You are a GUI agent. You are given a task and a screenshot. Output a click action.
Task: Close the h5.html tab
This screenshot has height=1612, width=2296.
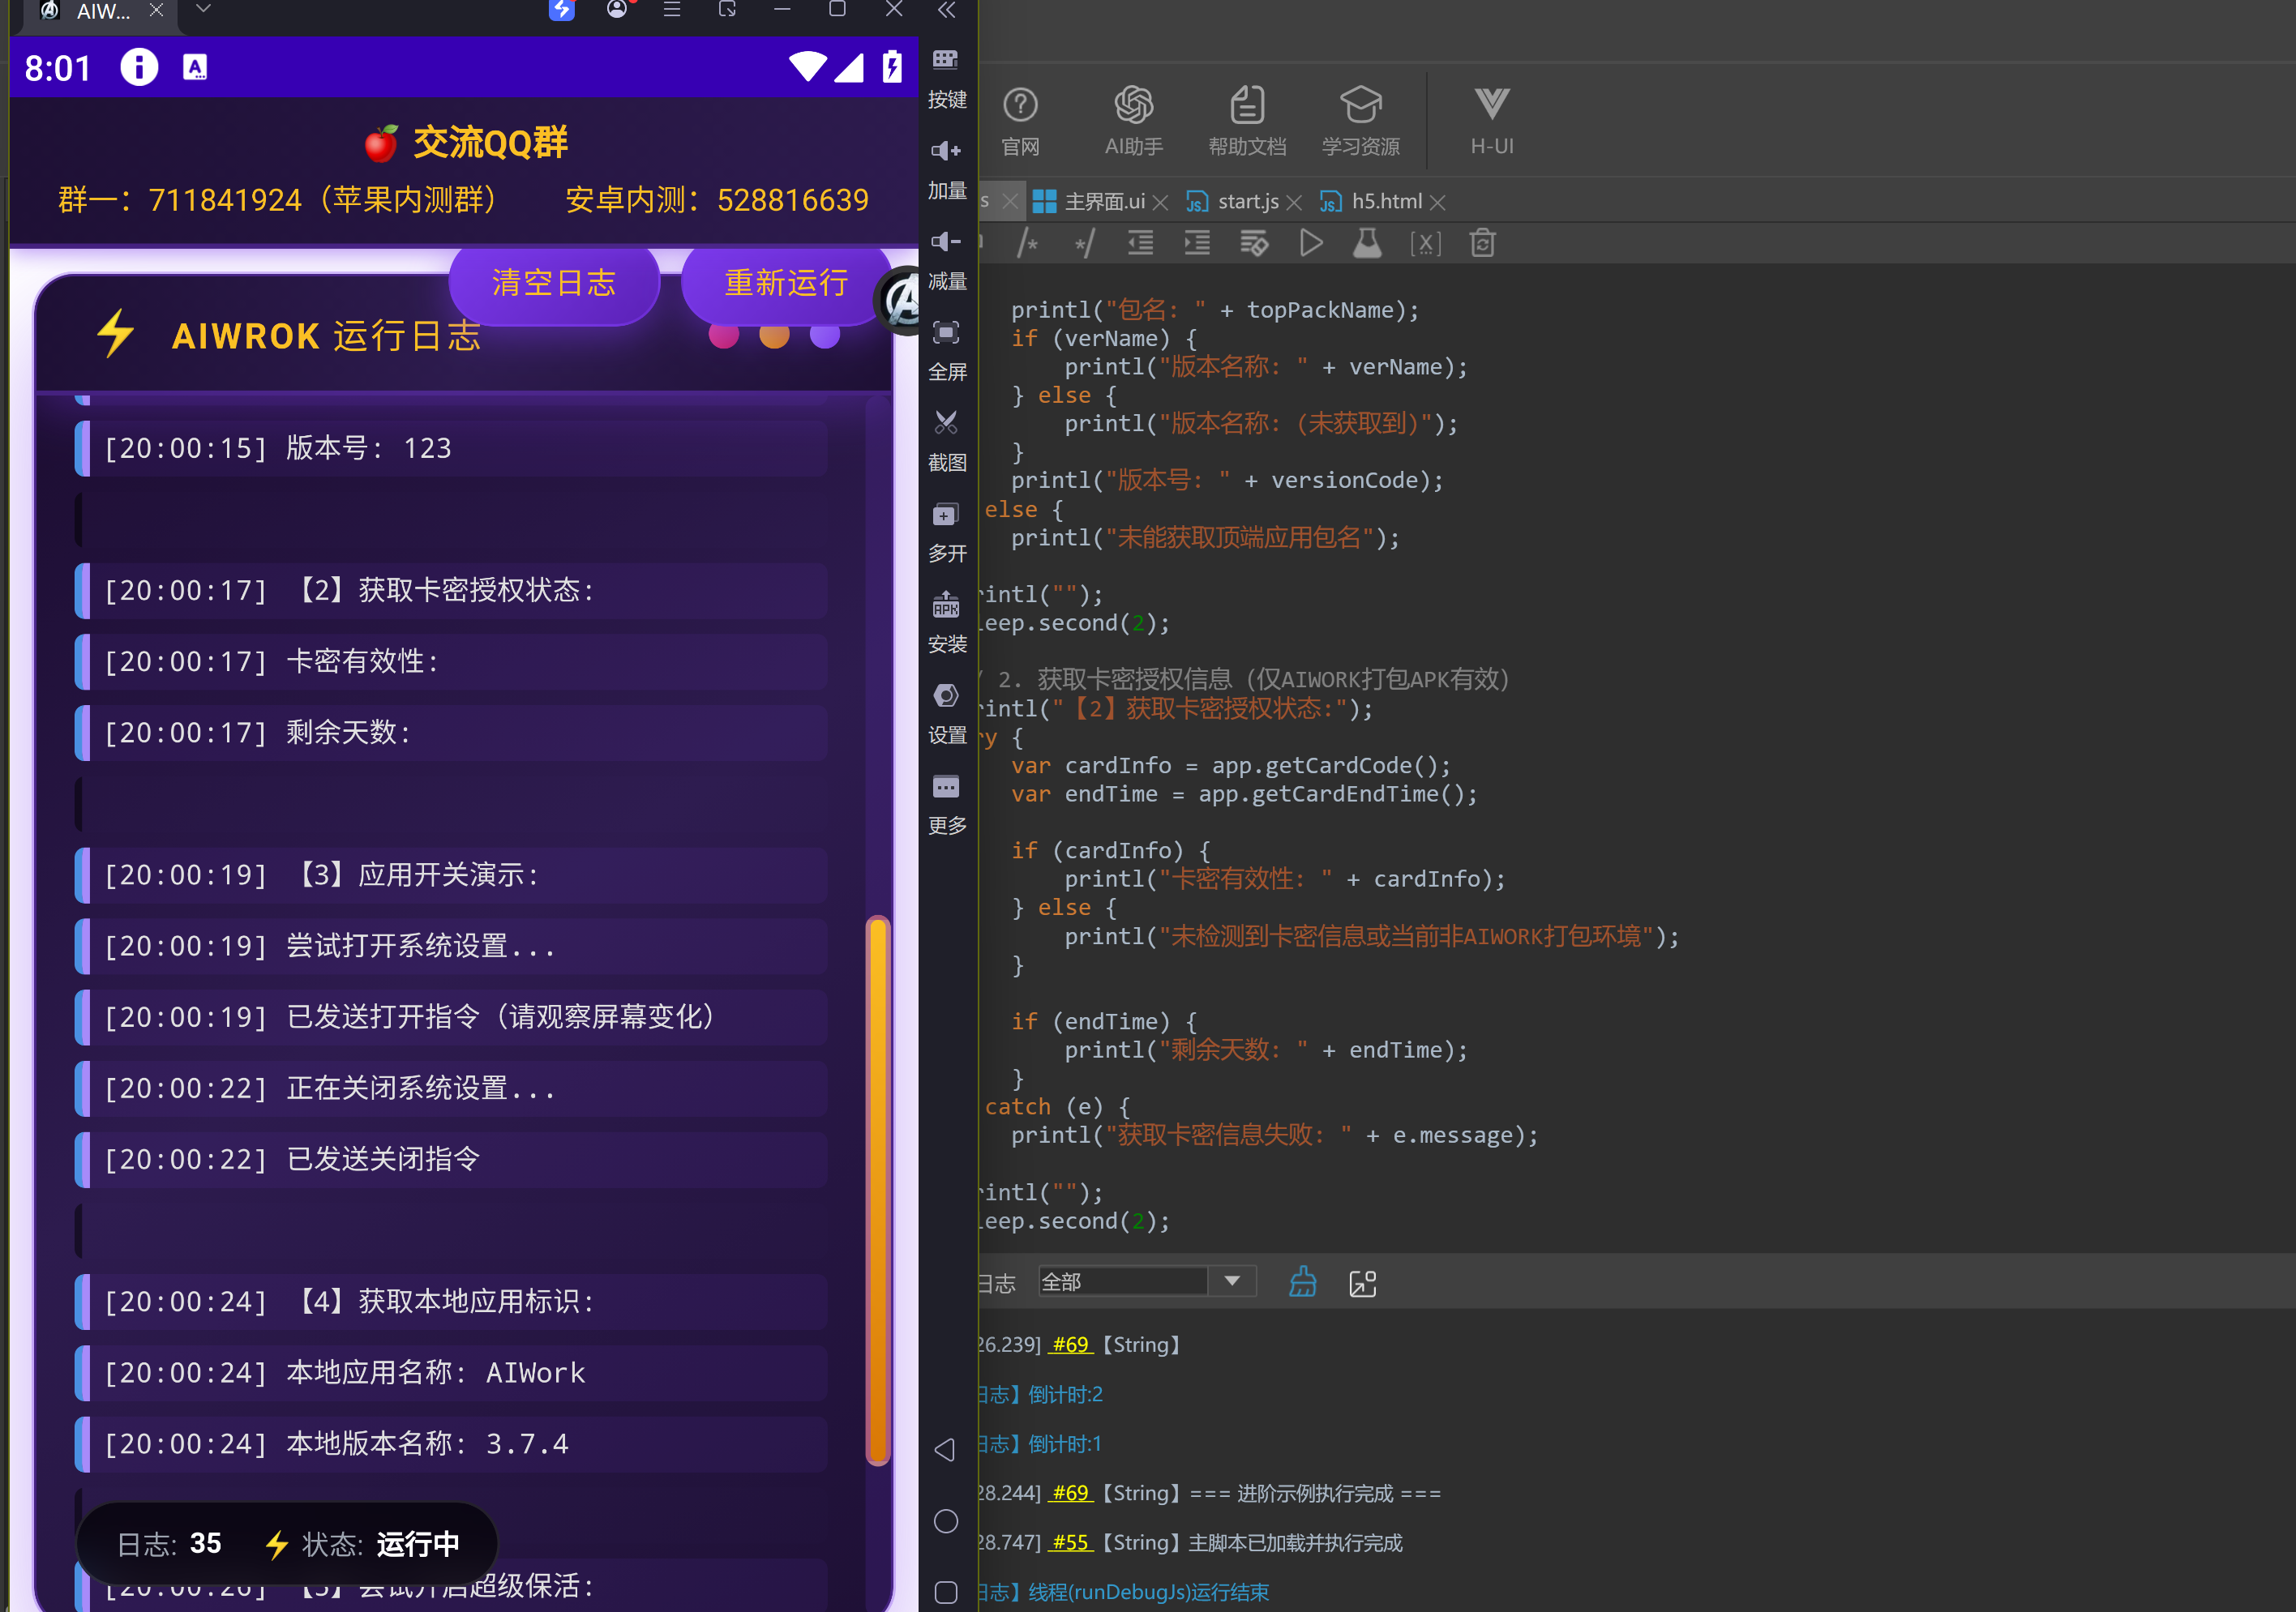(x=1438, y=203)
